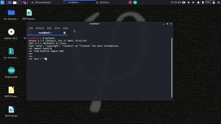The height and width of the screenshot is (124, 221).
Task: Open the terminal Edit menu
Action: point(49,28)
